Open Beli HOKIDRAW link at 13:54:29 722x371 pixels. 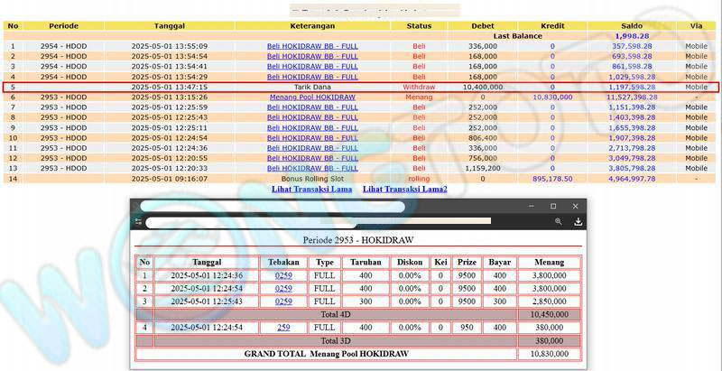312,77
